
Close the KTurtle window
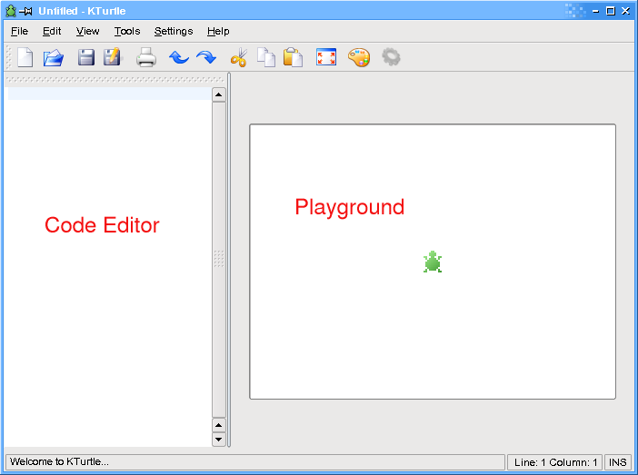click(x=626, y=11)
